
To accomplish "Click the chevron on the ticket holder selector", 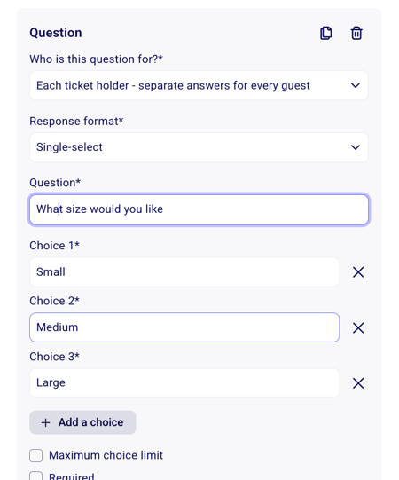I will tap(356, 85).
